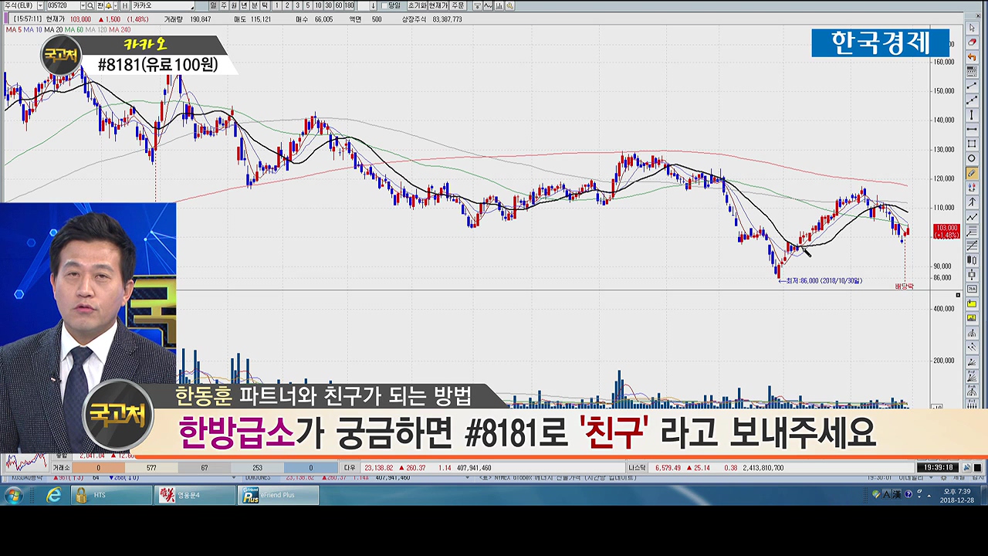The height and width of the screenshot is (556, 988).
Task: Toggle the 주 weekly period button
Action: point(224,5)
